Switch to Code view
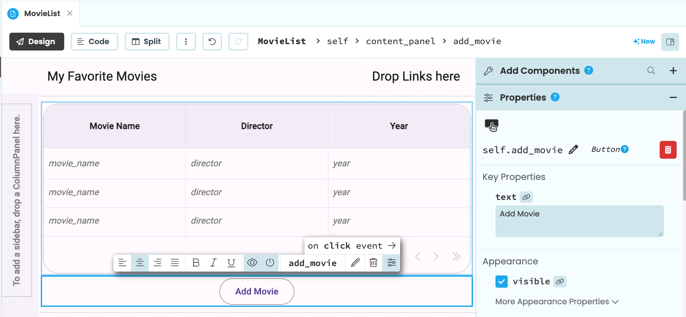 click(x=94, y=42)
